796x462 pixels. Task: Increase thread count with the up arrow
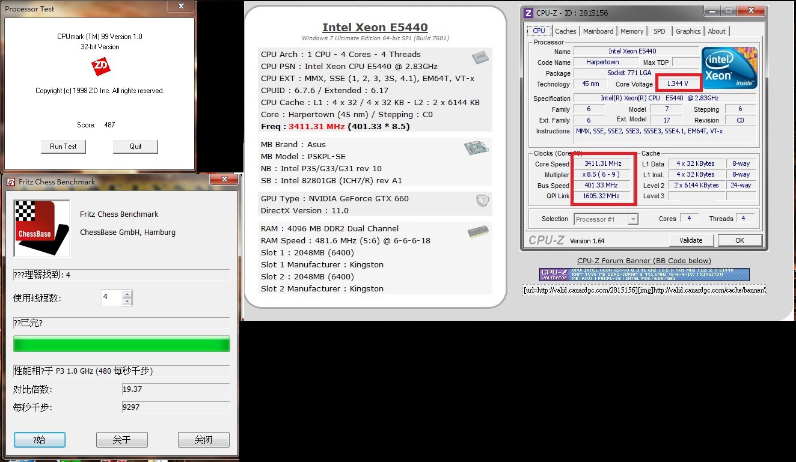pyautogui.click(x=127, y=294)
